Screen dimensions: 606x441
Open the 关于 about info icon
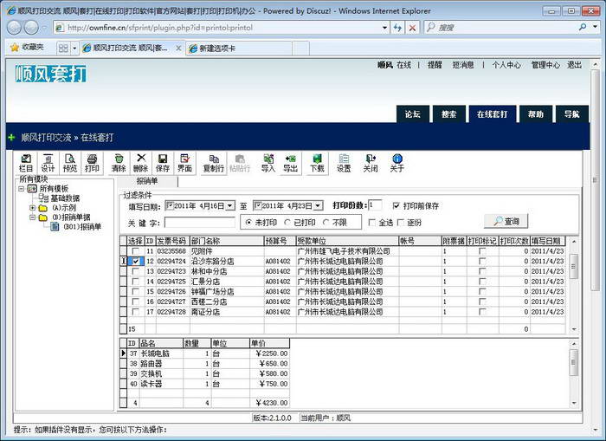click(396, 163)
